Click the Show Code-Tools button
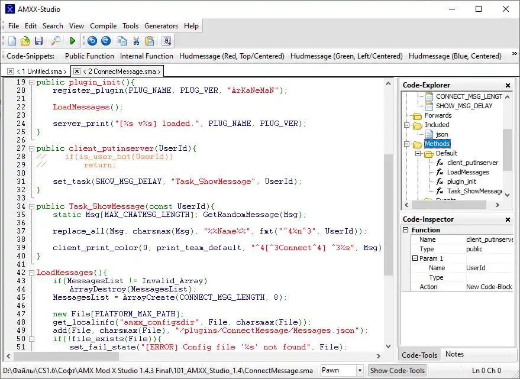The image size is (520, 379). click(397, 370)
